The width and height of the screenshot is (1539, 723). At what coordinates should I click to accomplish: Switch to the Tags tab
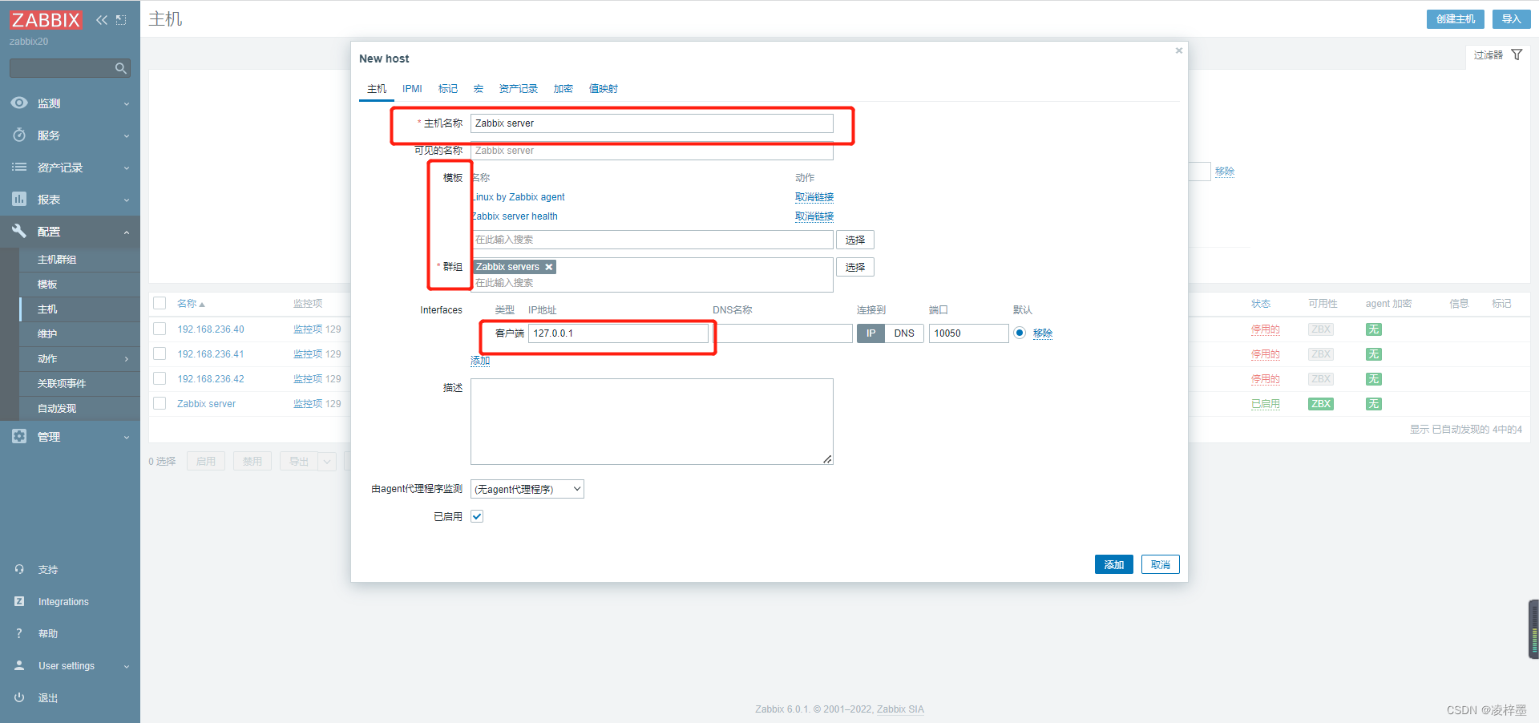(448, 89)
